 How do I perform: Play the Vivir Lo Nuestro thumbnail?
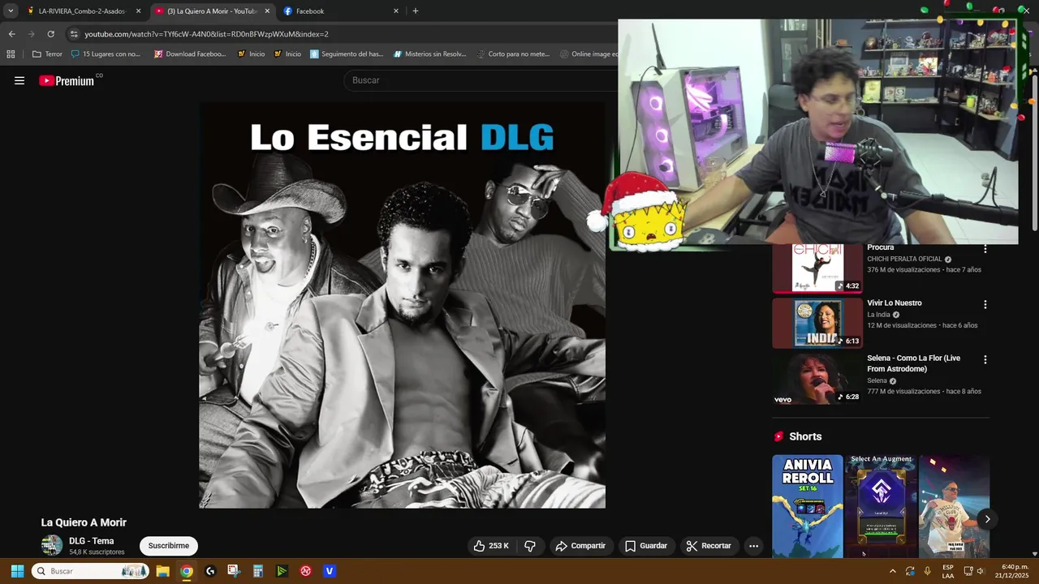(x=817, y=323)
